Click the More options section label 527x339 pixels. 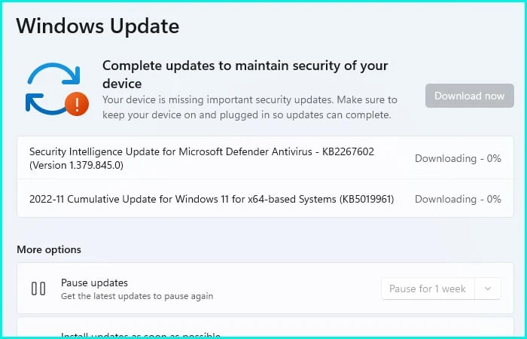49,249
